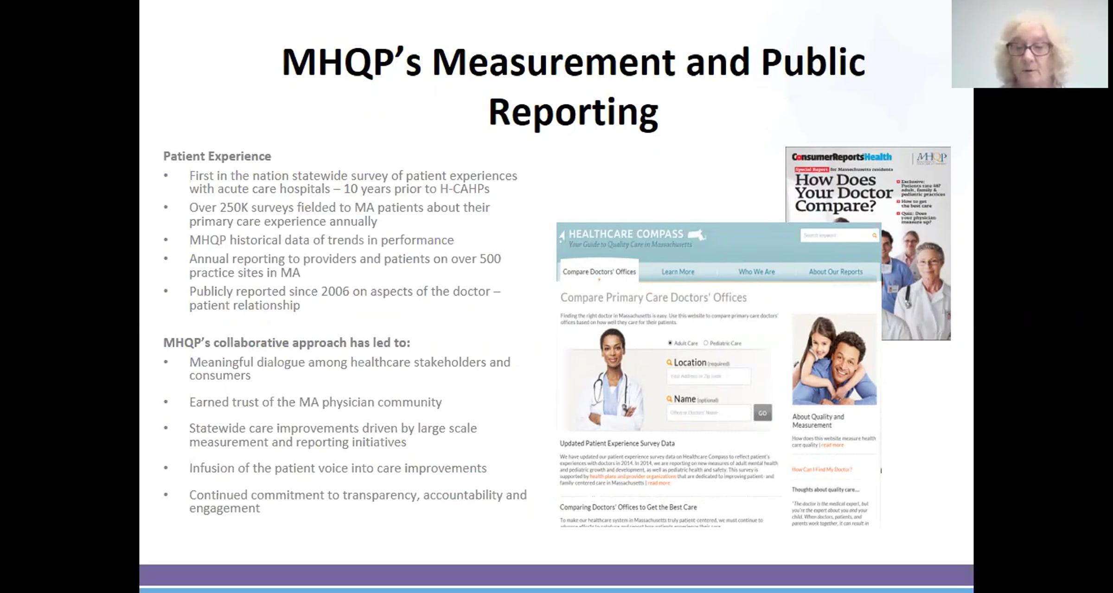
Task: Click read more under About Quality and Measurement
Action: point(832,445)
